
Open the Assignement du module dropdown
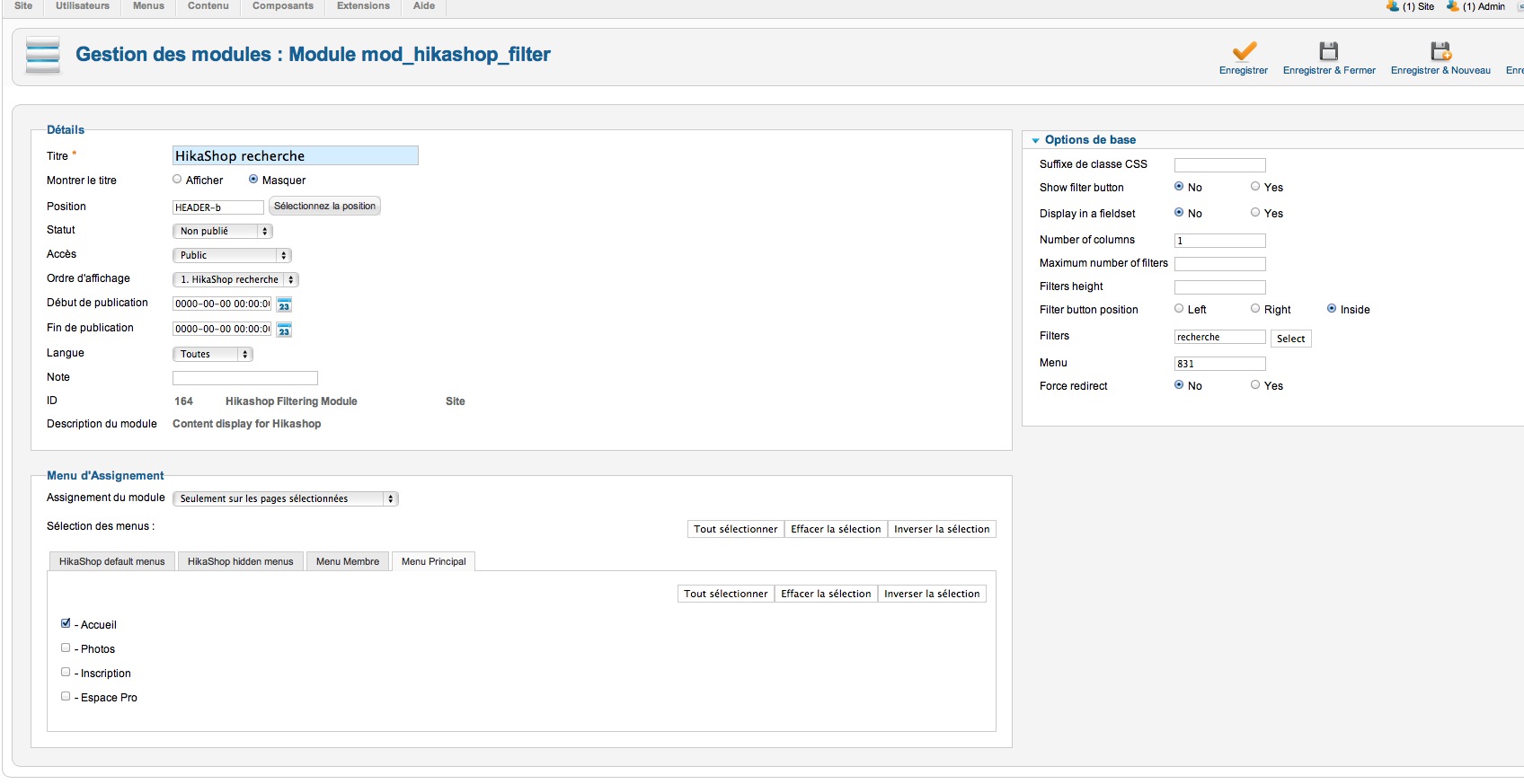tap(285, 498)
